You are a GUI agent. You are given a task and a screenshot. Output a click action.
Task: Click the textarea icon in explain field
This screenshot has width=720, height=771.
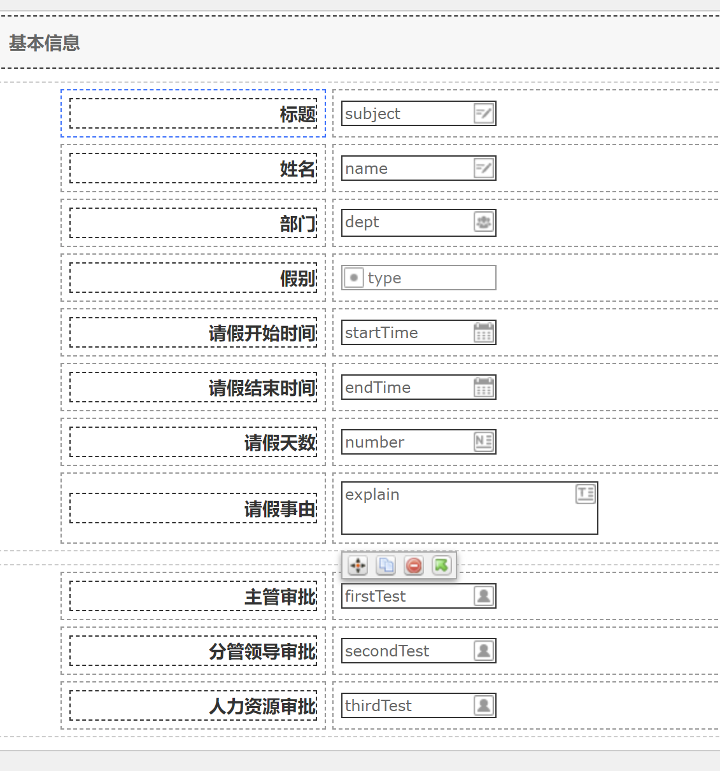(585, 494)
